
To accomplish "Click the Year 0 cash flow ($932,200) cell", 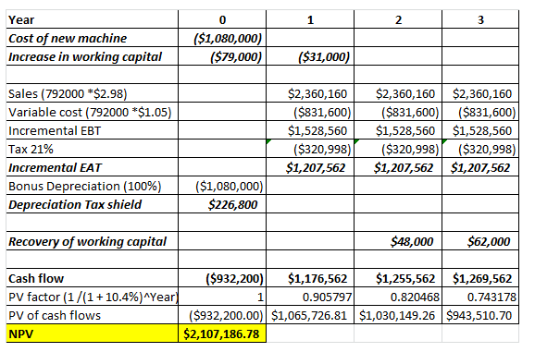I will click(x=222, y=278).
